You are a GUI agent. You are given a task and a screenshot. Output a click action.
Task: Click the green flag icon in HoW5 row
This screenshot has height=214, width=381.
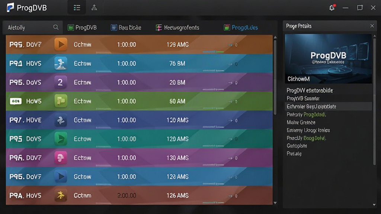(61, 101)
